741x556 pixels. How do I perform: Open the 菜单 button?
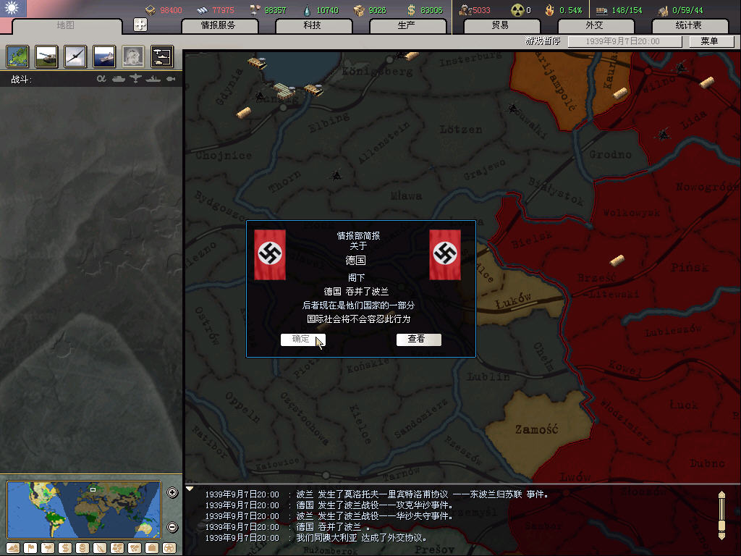[711, 41]
